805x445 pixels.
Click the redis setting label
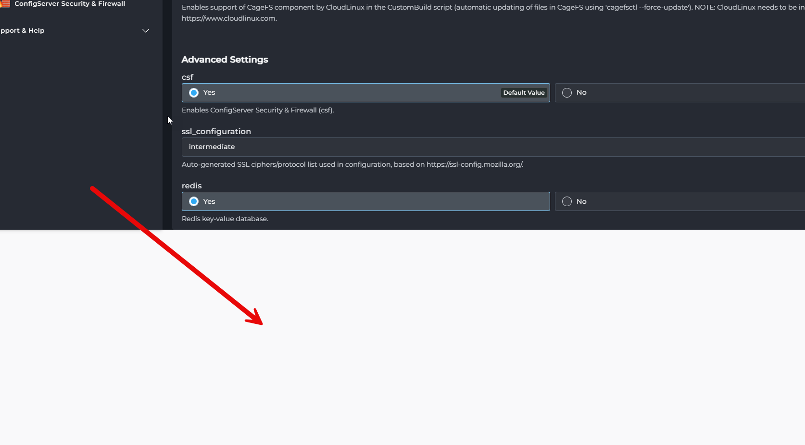[x=192, y=185]
